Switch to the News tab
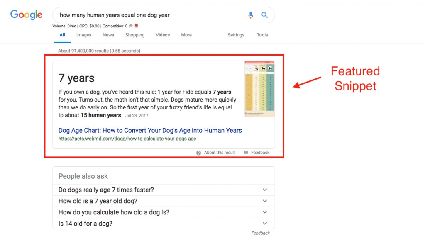Screen dimensions: 425x243 108,35
